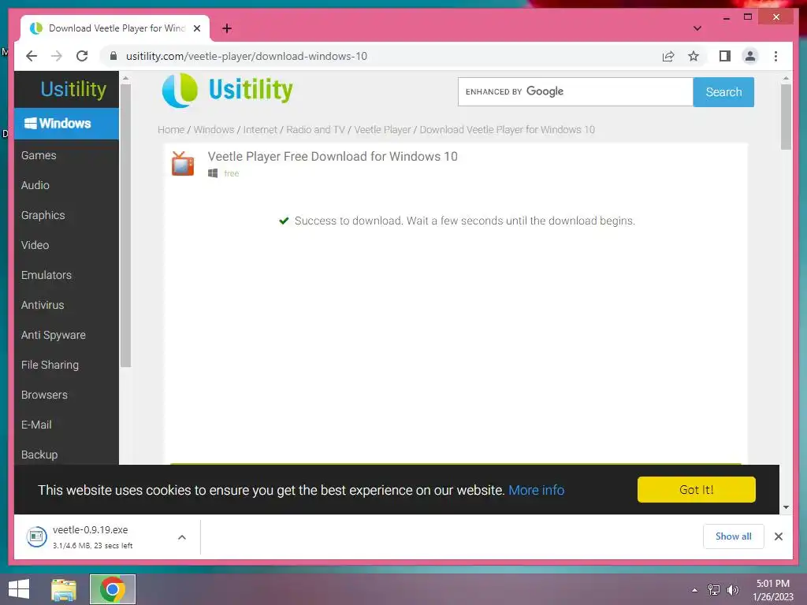The width and height of the screenshot is (807, 605).
Task: Open the Graphics category
Action: pyautogui.click(x=43, y=215)
